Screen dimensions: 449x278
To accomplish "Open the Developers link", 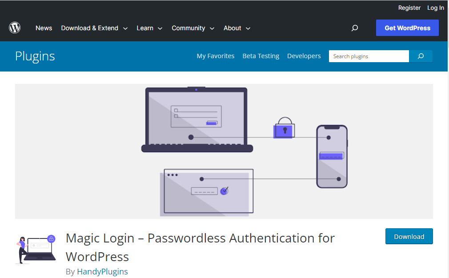I will click(304, 56).
